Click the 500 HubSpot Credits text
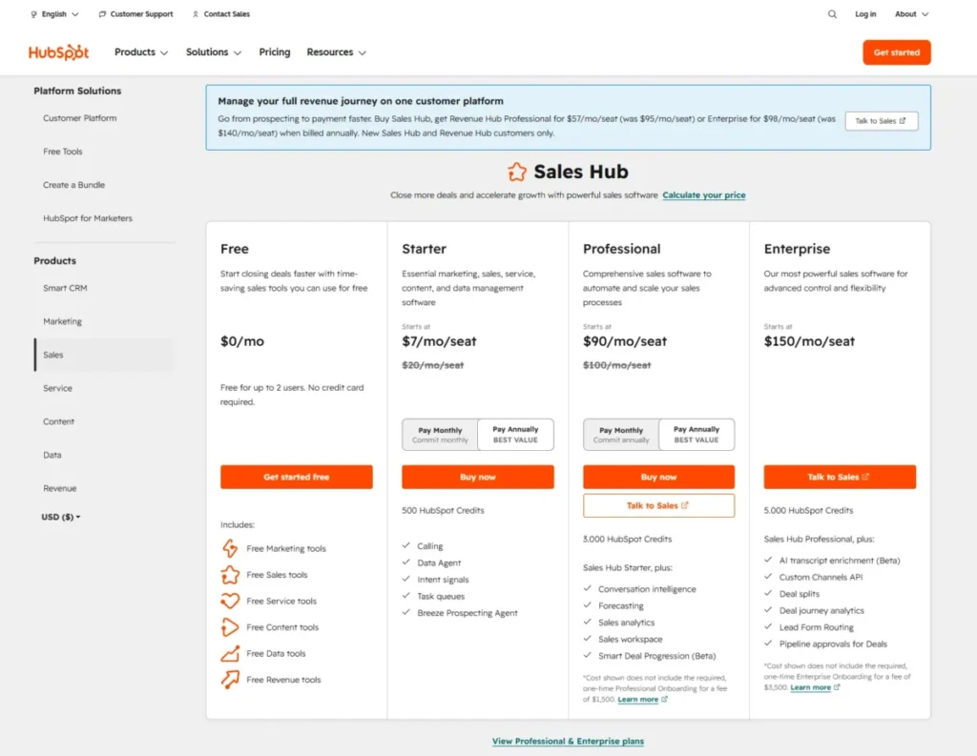Screen dimensions: 977x756 [443, 510]
